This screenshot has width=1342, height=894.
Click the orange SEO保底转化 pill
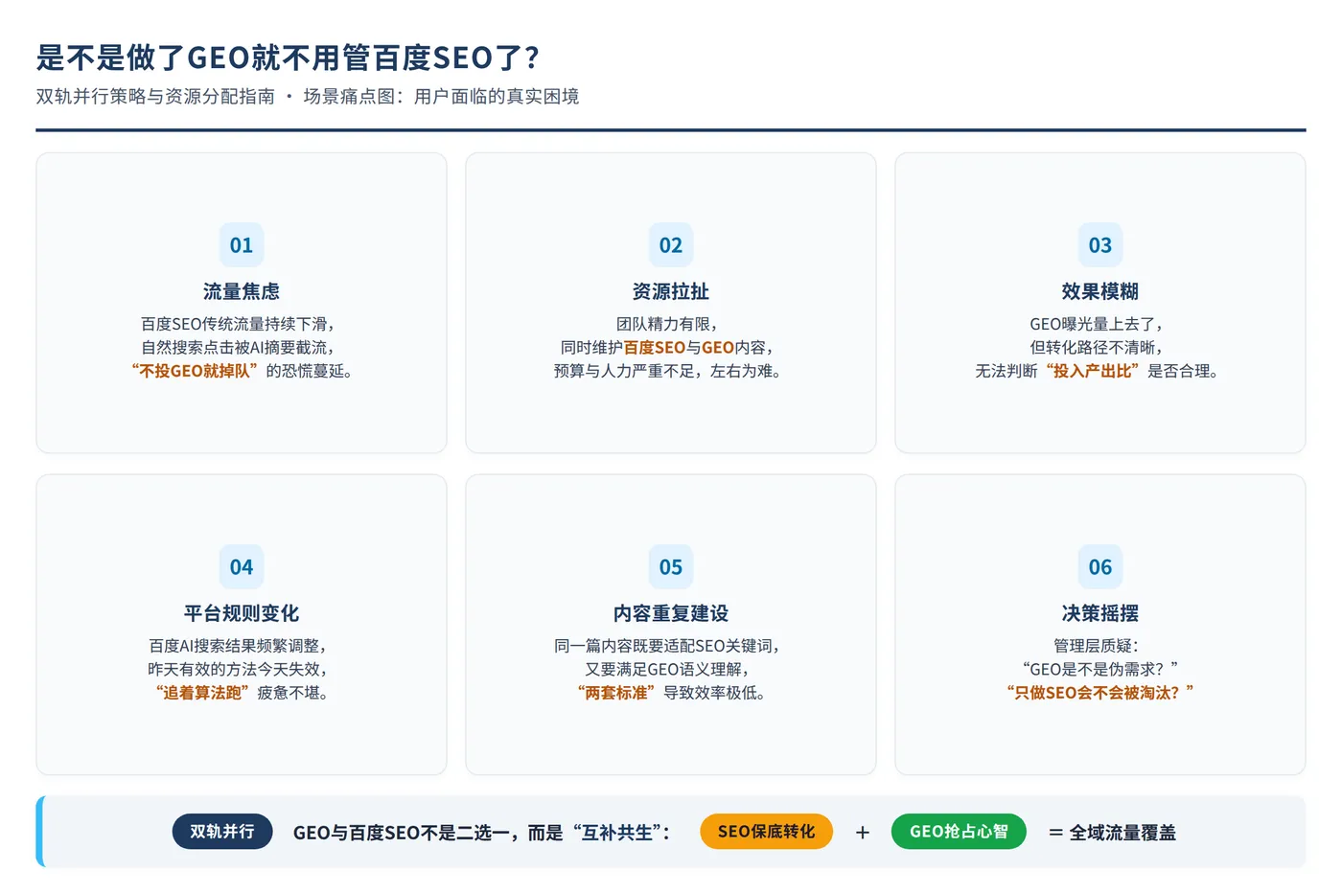767,832
